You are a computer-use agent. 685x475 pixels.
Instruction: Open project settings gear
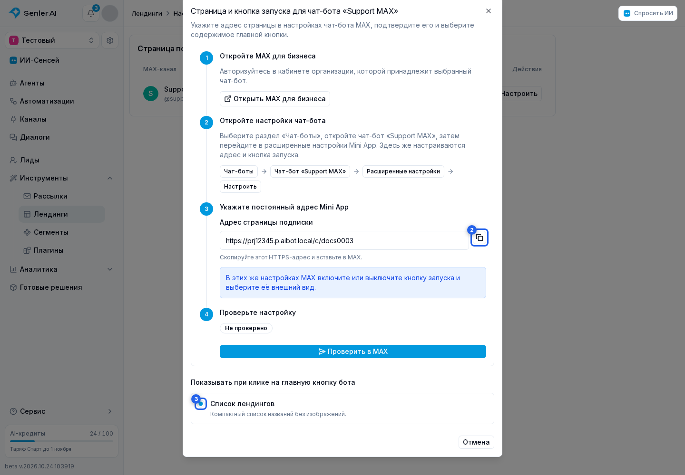coord(110,40)
